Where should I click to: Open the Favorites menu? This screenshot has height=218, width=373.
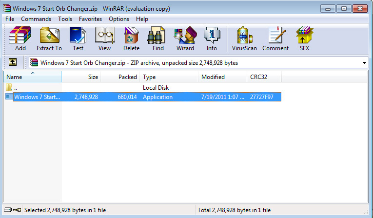[x=90, y=19]
